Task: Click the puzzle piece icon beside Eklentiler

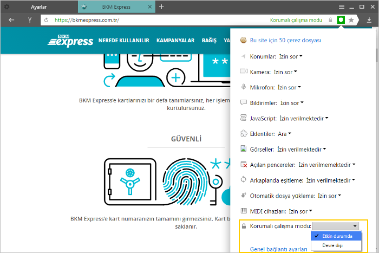Action: click(x=244, y=133)
